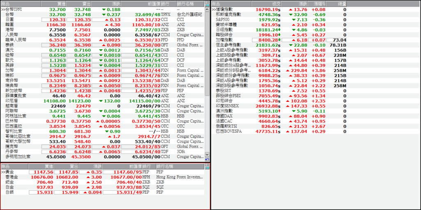Click the 商品 column header in the metals panel
This screenshot has height=210, width=421.
pos(14,166)
